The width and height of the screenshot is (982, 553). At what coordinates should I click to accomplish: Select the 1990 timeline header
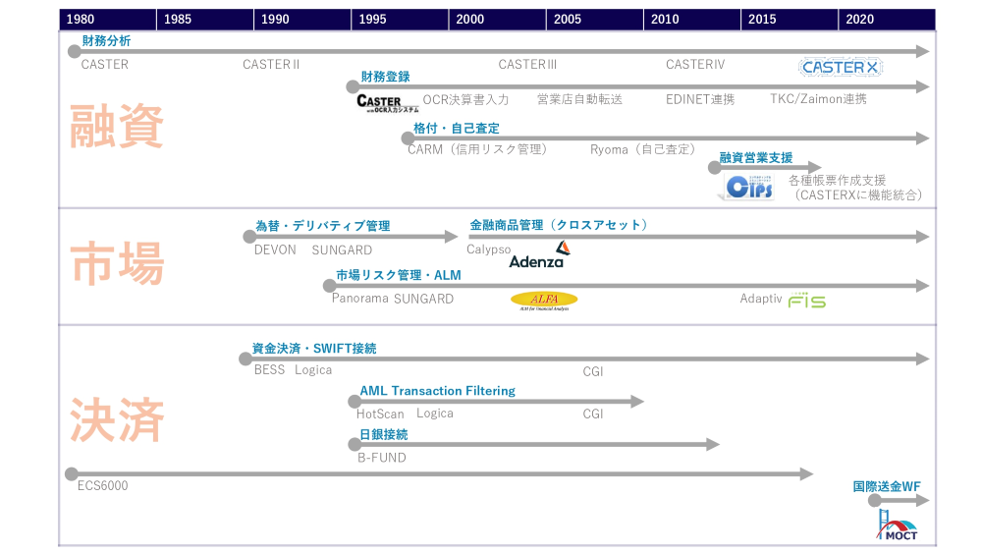pos(302,20)
